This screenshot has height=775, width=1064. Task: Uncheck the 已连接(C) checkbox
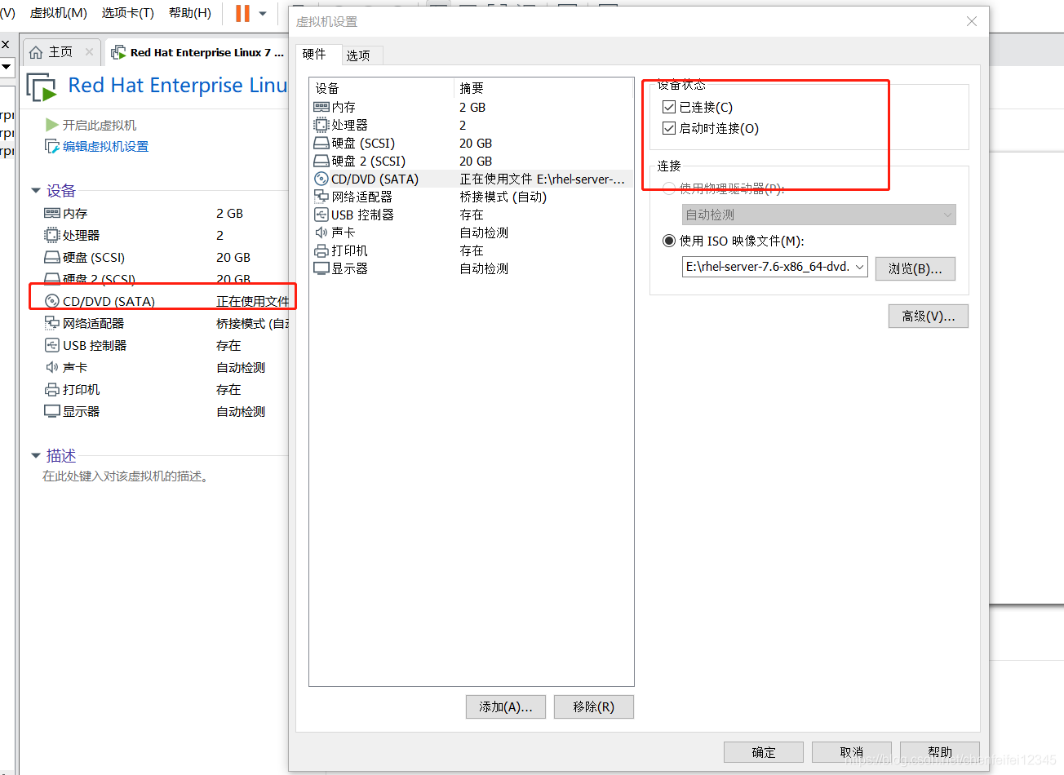pos(671,107)
